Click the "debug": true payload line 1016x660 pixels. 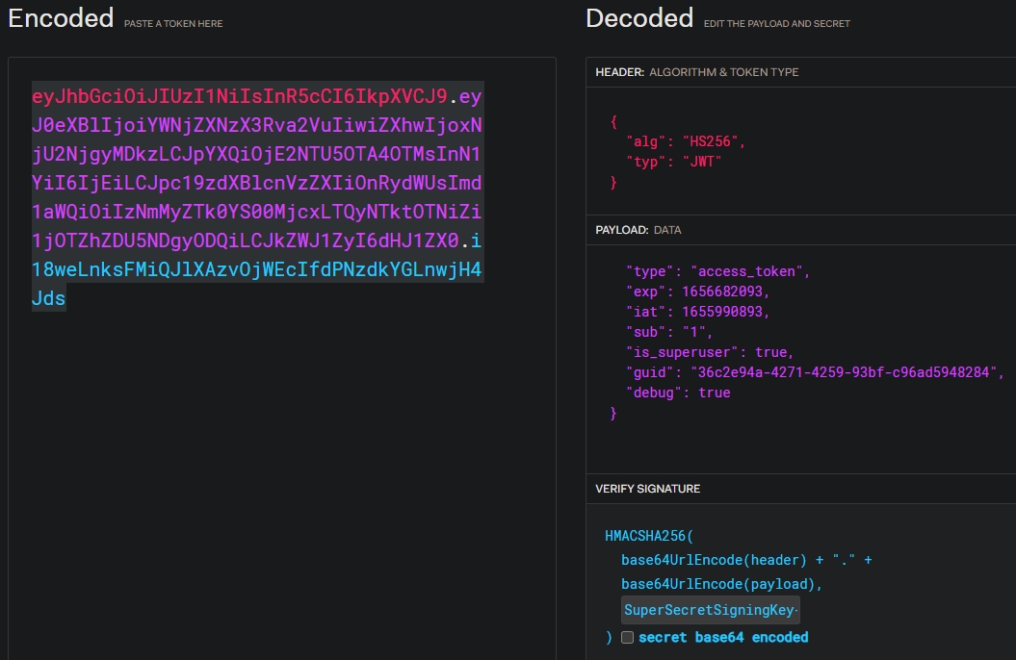678,393
